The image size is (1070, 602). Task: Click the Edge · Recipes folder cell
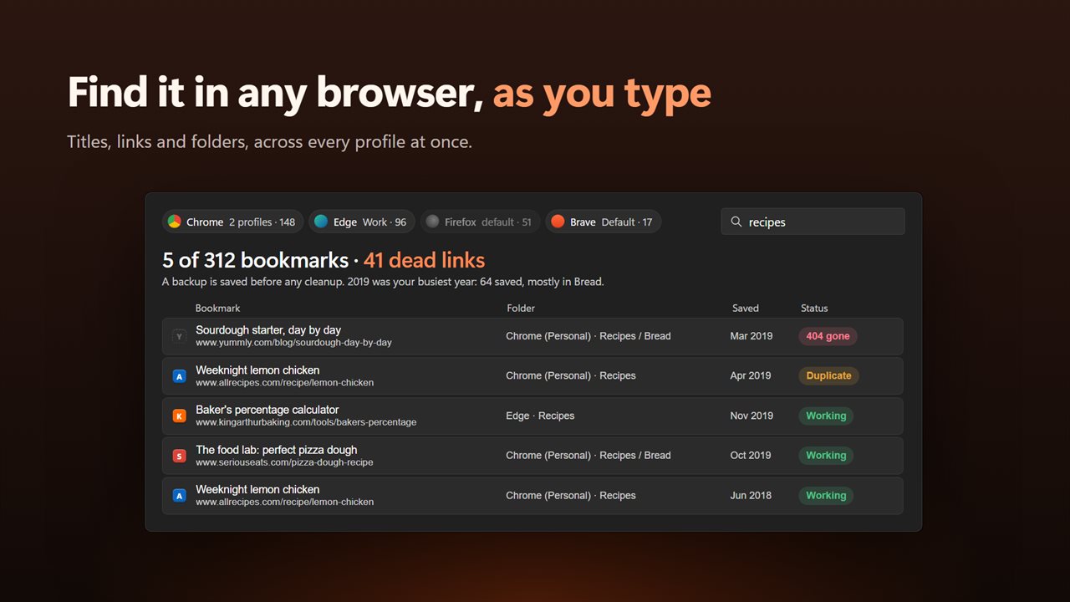click(540, 416)
